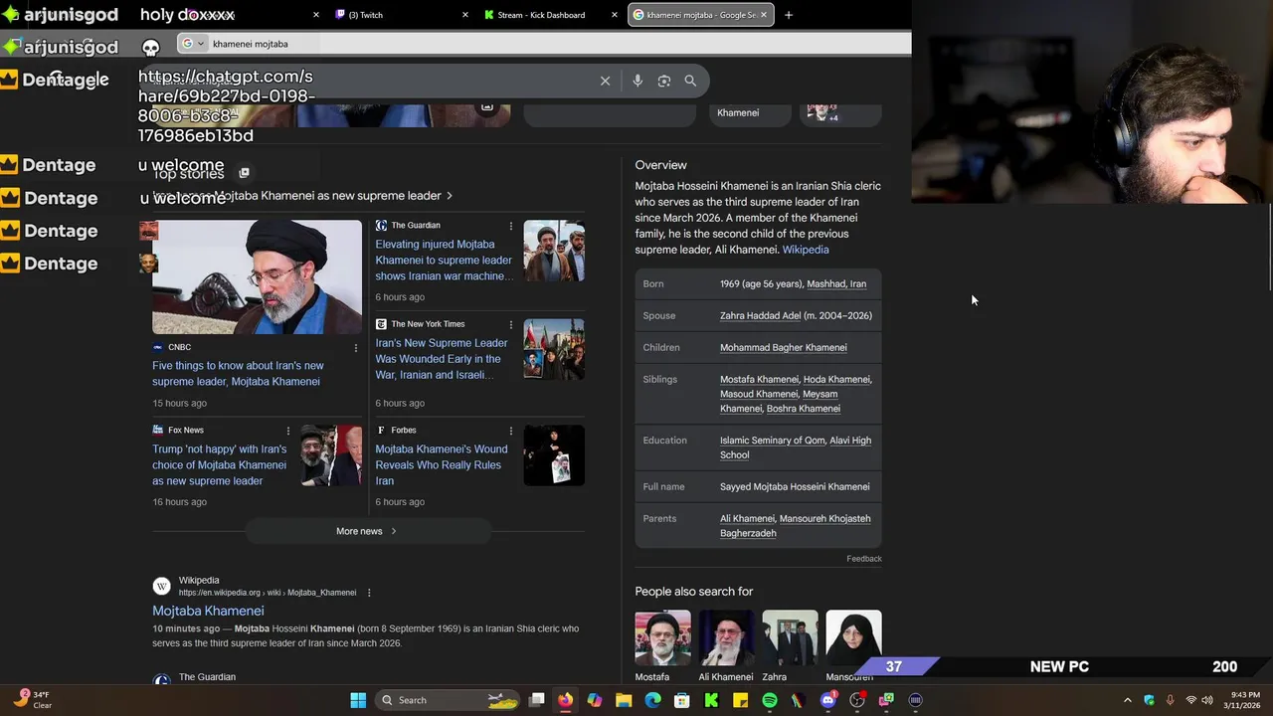This screenshot has height=716, width=1273.
Task: Open options menu for Fox News story
Action: 288,431
